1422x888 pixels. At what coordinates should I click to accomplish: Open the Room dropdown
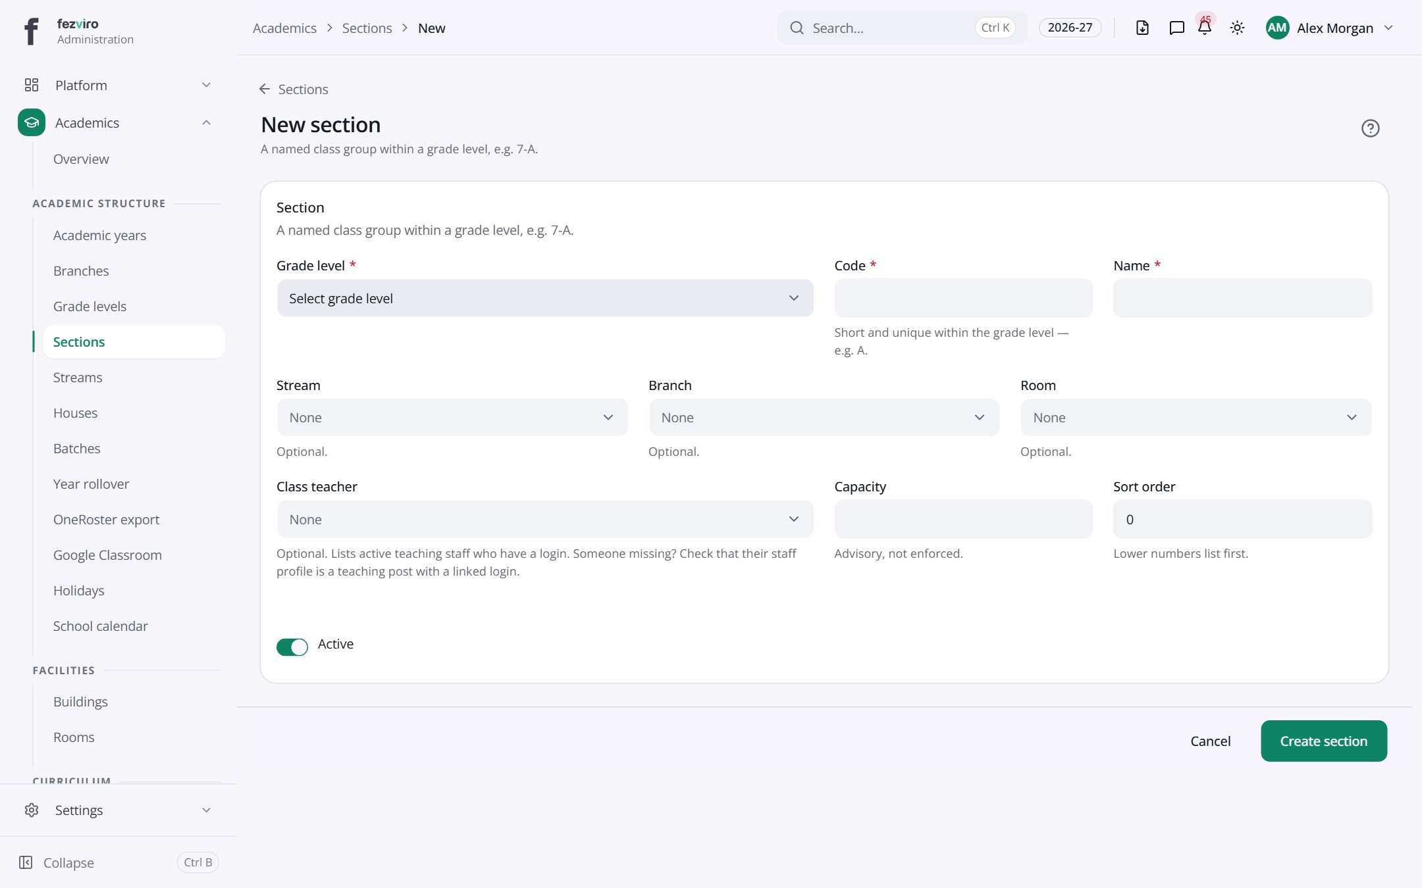tap(1196, 417)
